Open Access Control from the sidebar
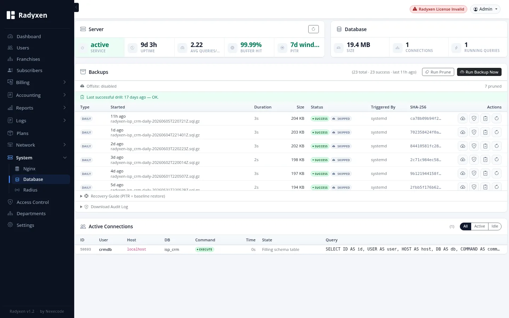Viewport: 509px width, 318px height. click(x=37, y=202)
